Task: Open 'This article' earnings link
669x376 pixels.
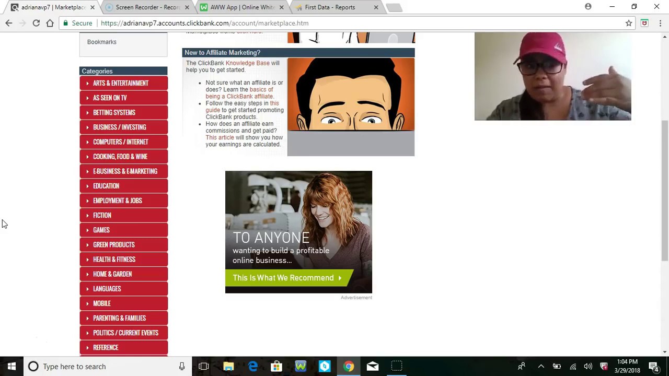Action: tap(220, 138)
